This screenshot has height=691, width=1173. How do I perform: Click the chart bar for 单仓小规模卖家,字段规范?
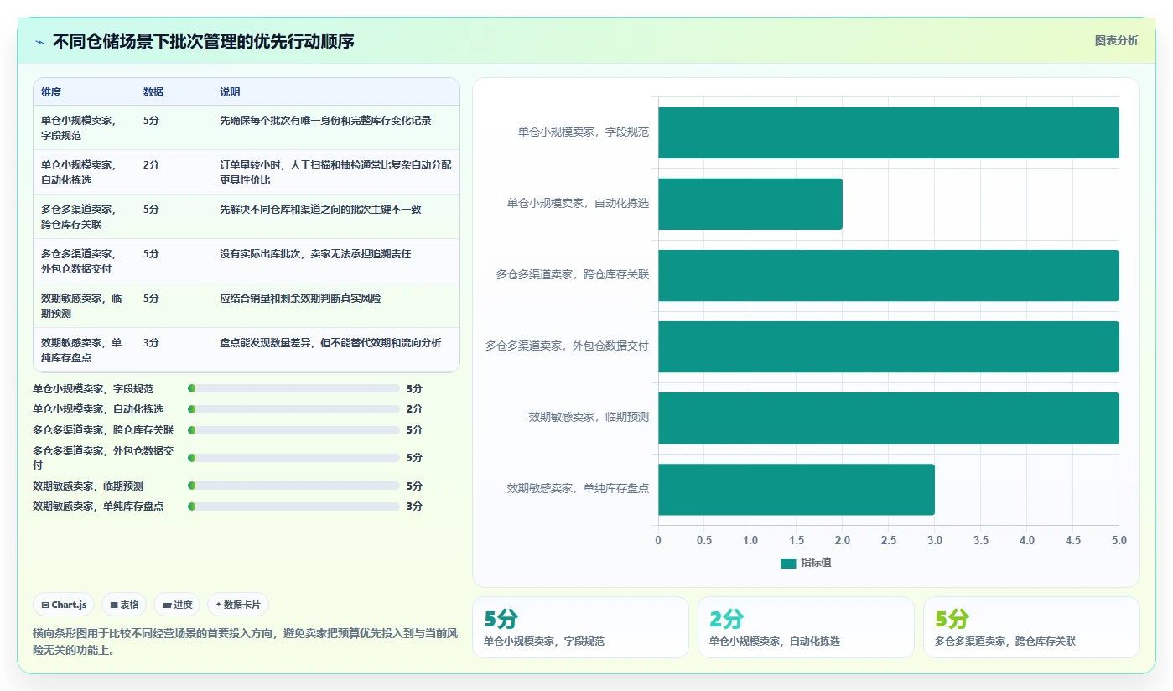pyautogui.click(x=888, y=132)
